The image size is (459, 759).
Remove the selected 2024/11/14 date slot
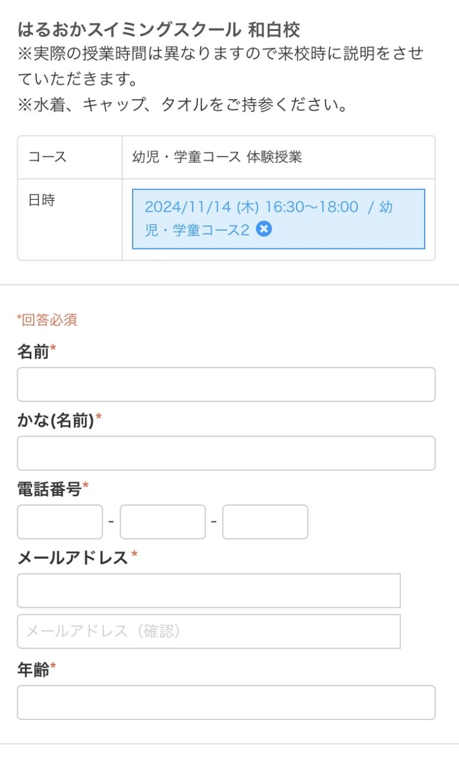click(264, 229)
